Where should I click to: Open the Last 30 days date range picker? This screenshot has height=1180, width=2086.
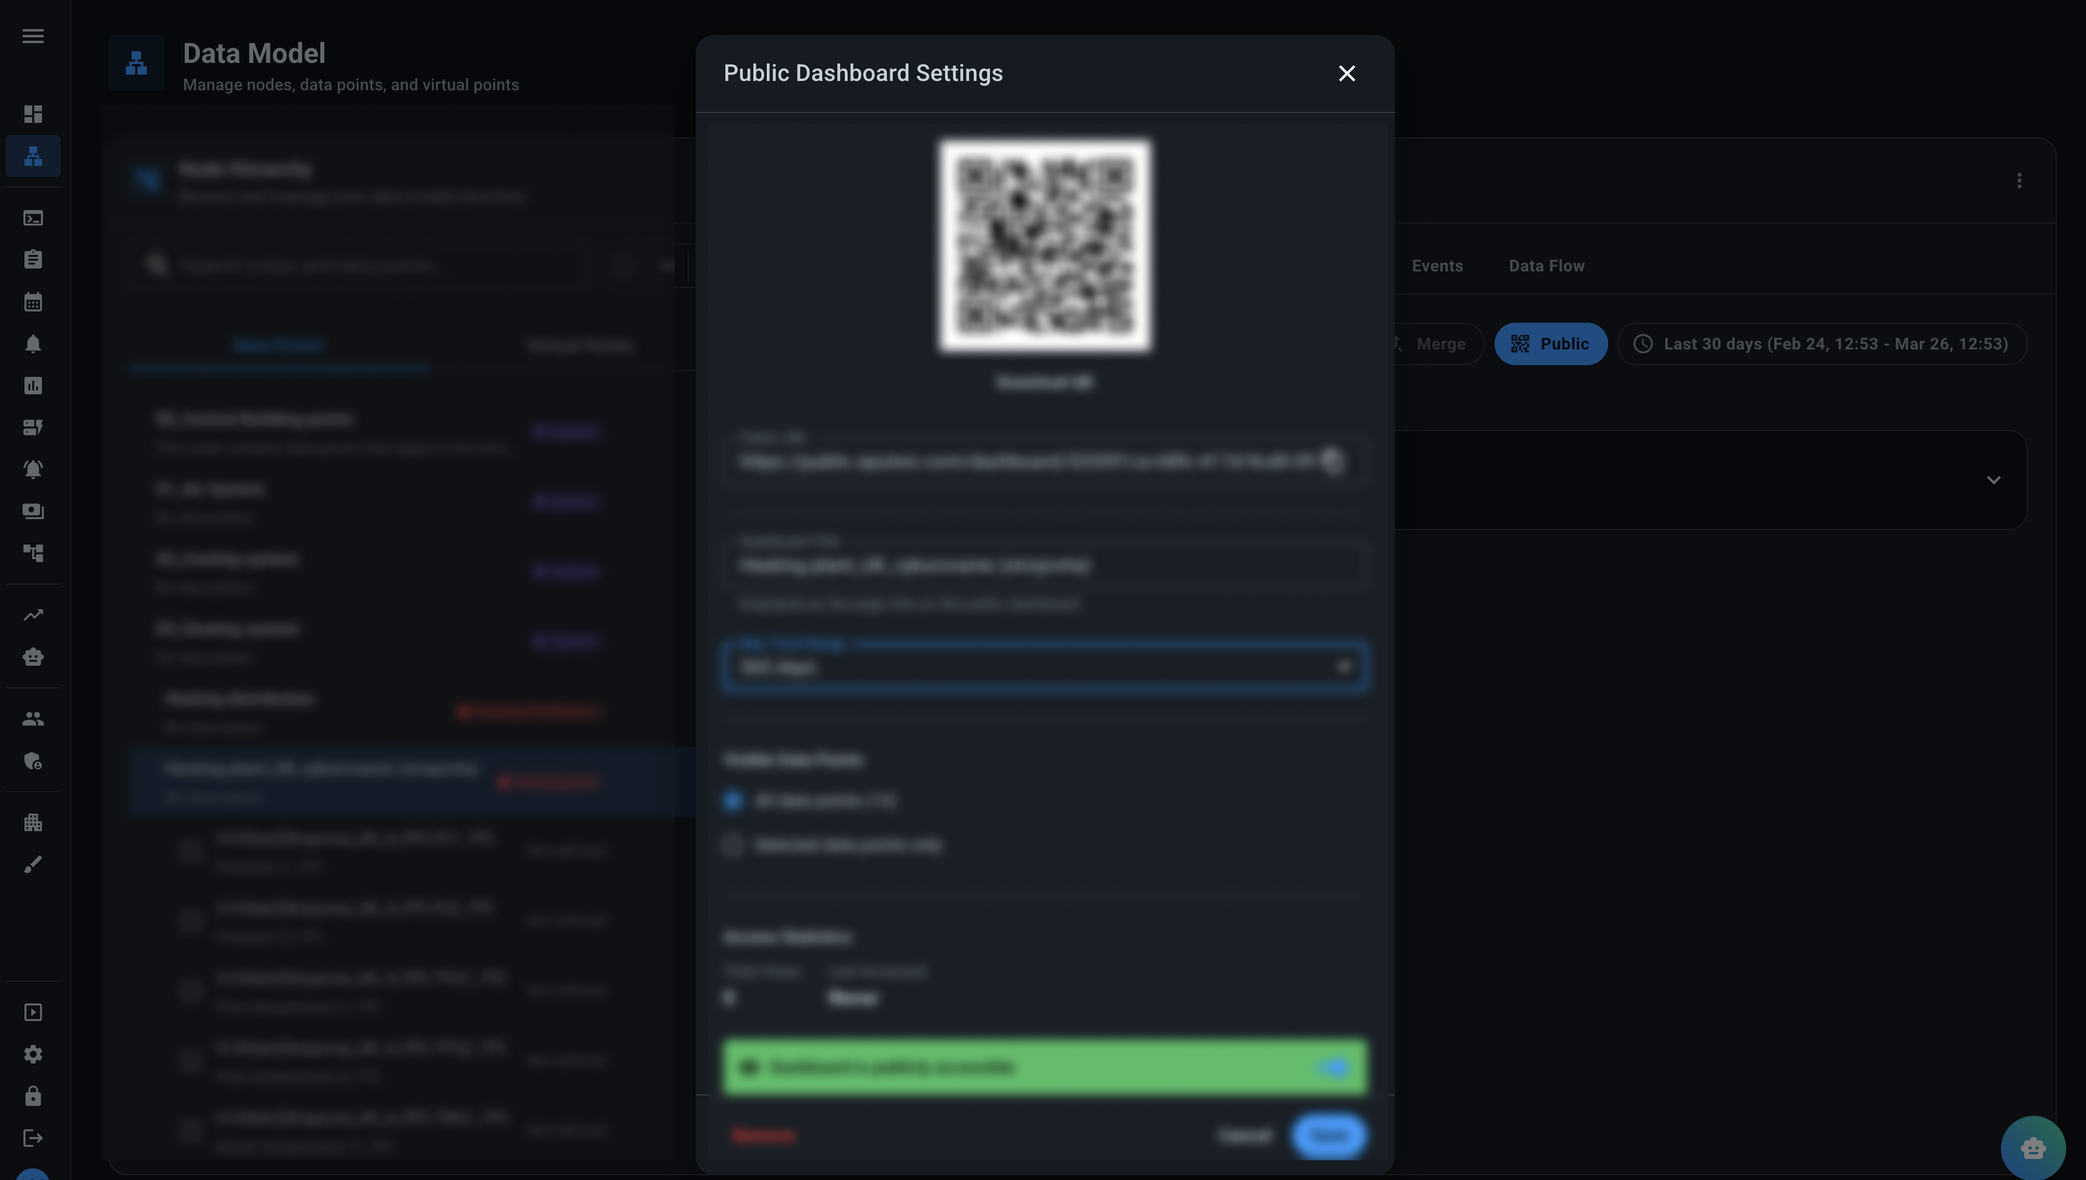(1821, 344)
